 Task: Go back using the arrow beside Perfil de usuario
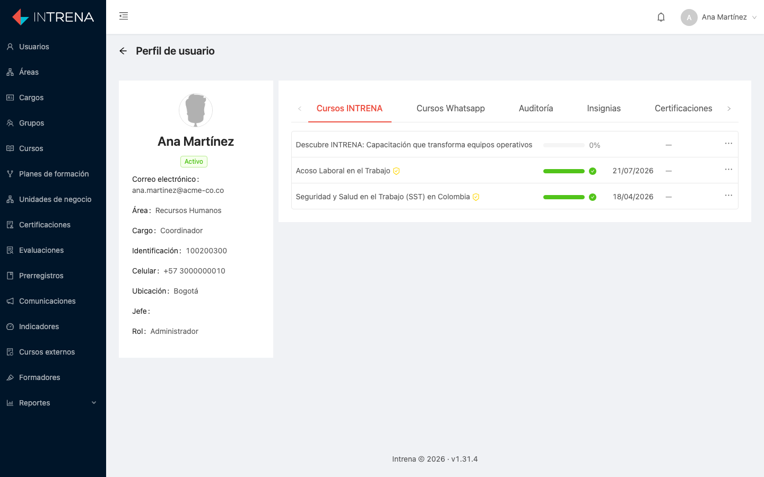[123, 51]
